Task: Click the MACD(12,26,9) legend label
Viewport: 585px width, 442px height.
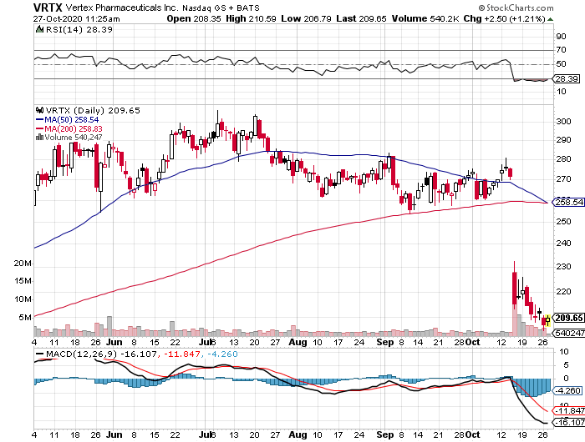Action: point(75,354)
